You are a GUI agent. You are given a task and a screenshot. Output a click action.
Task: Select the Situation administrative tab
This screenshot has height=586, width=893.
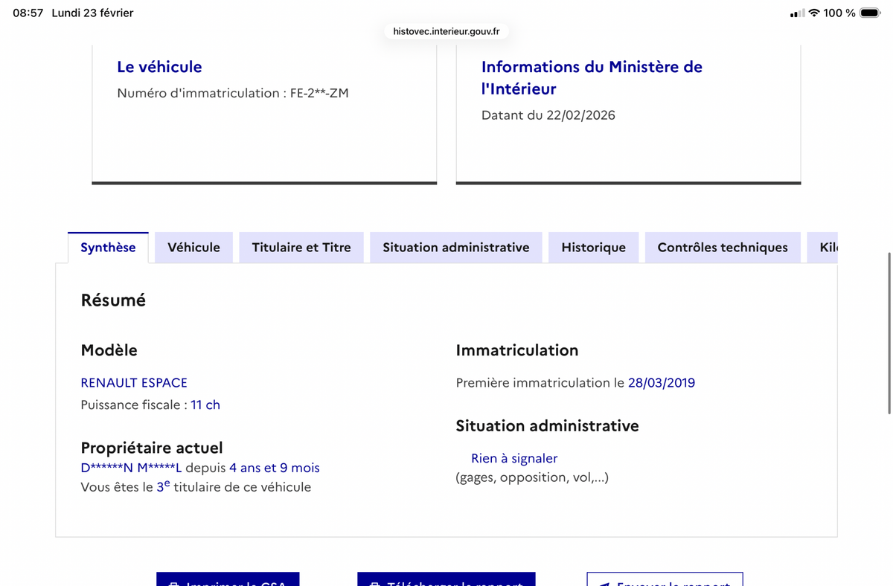[455, 247]
